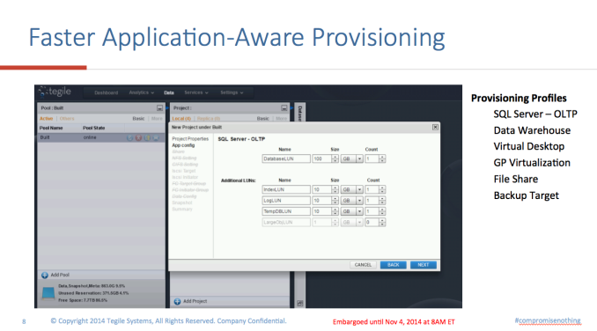Click the edit icon on Built pool row
Image resolution: width=597 pixels, height=331 pixels.
pos(129,137)
